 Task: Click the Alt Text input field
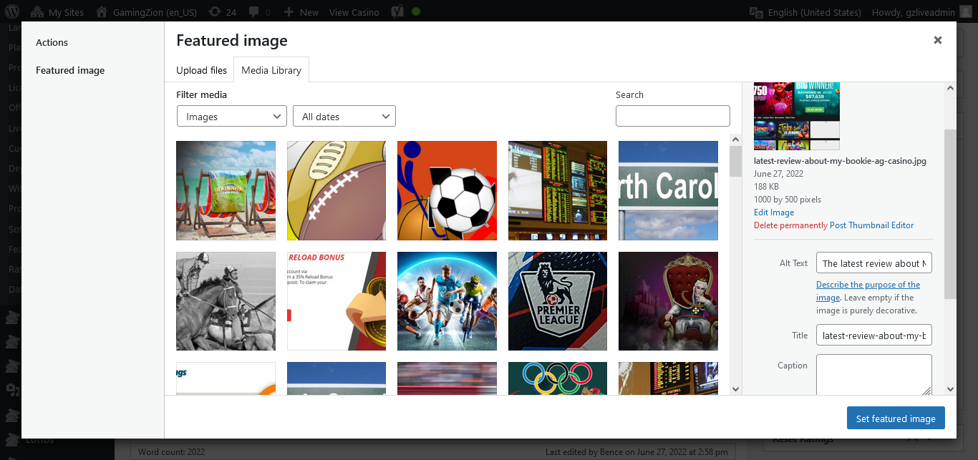[873, 263]
